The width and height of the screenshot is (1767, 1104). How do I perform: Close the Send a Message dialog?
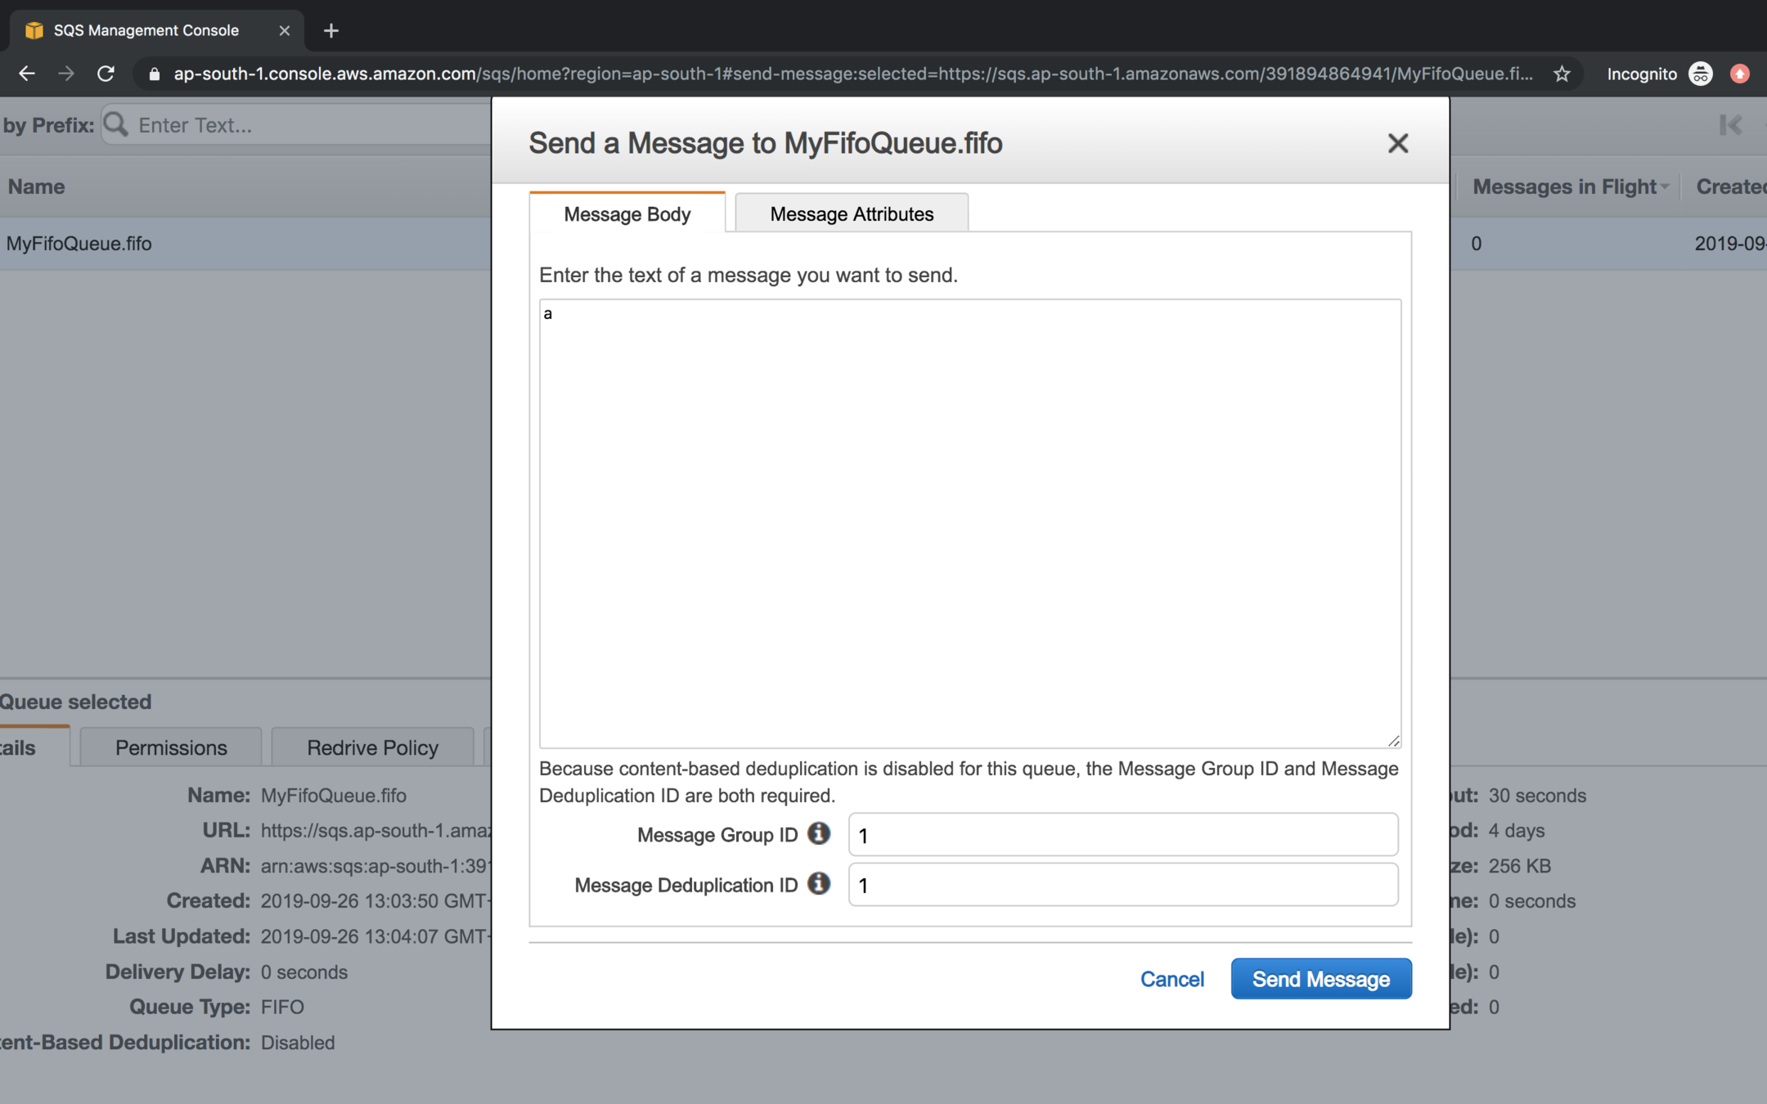point(1397,143)
